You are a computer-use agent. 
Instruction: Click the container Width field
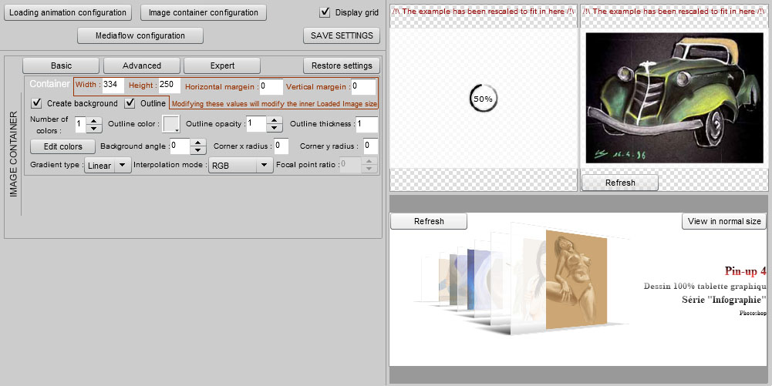[113, 85]
